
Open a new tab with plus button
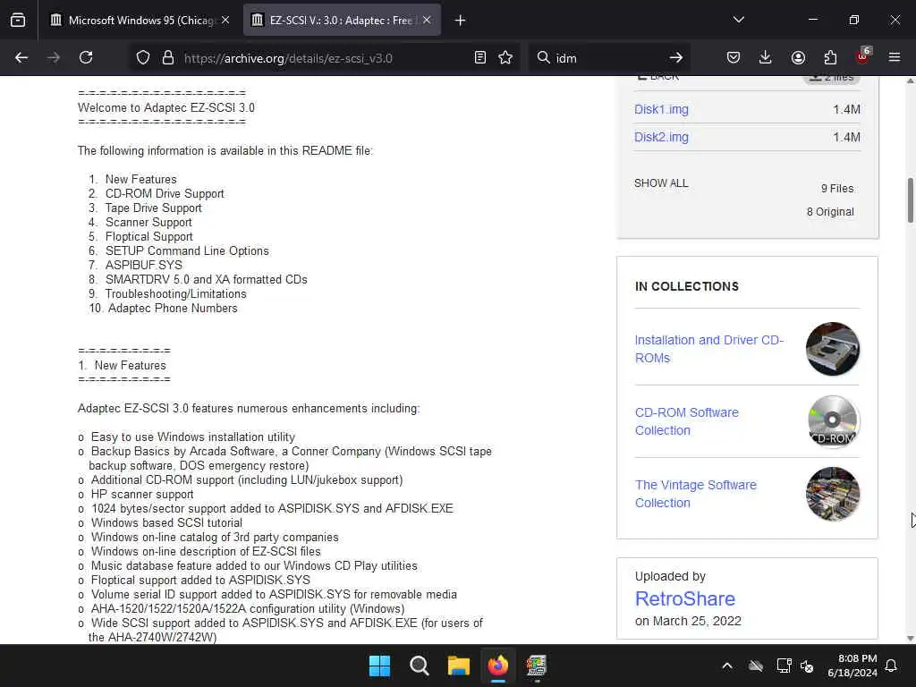click(461, 21)
